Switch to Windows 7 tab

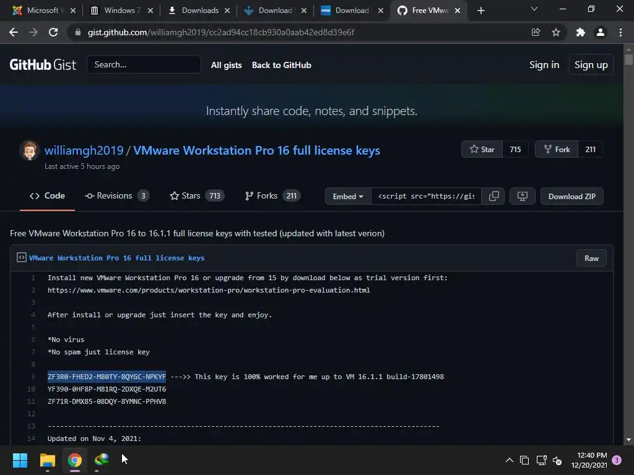tap(117, 11)
